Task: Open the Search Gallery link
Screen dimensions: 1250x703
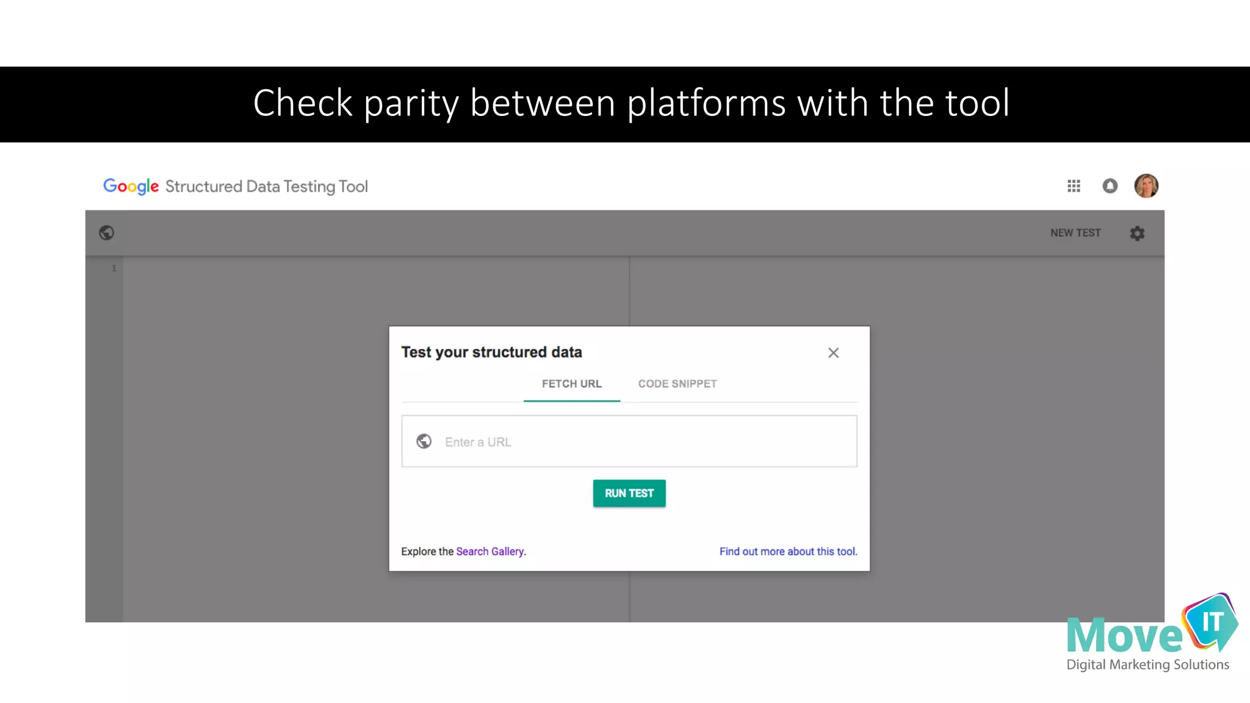Action: [490, 552]
